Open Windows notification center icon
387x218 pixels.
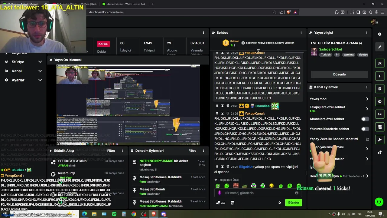tap(380, 214)
